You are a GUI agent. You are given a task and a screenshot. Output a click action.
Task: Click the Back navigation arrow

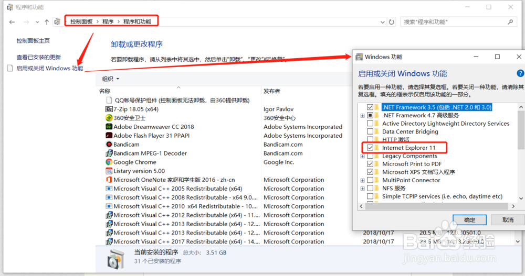point(12,22)
